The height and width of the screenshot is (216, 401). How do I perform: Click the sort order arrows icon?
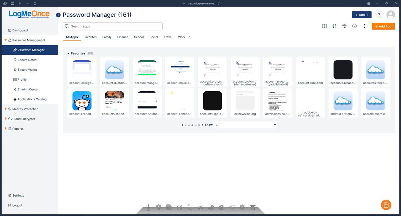point(334,26)
